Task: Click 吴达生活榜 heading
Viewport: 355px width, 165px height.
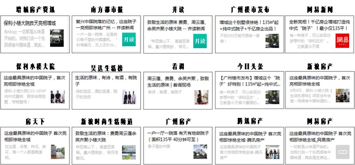Action: tap(106, 68)
